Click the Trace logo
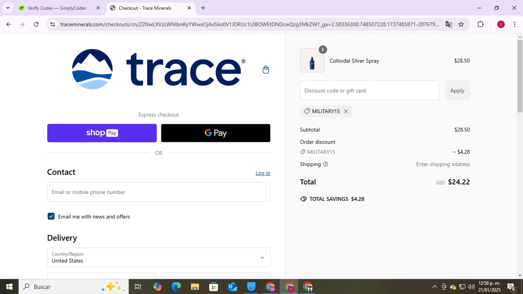The image size is (523, 294). (x=159, y=69)
